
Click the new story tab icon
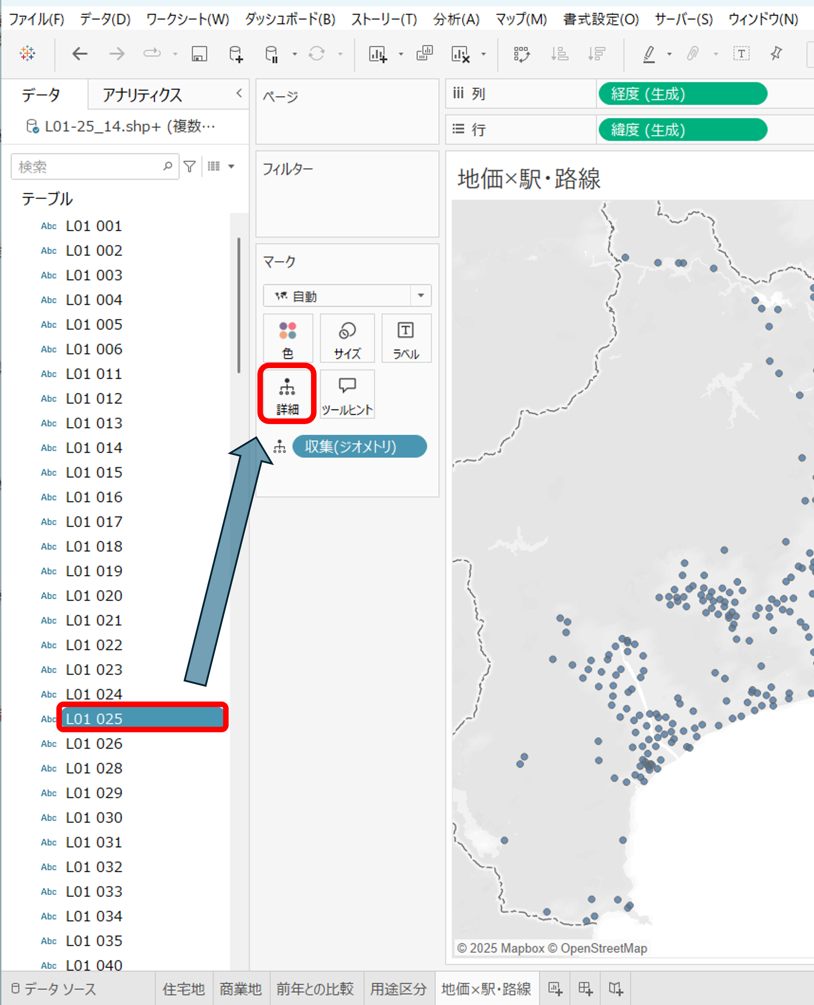(x=616, y=988)
